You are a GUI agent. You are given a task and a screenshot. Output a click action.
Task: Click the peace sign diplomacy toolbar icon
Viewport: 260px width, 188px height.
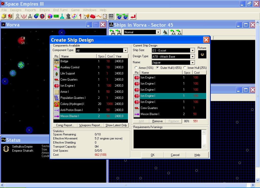pyautogui.click(x=74, y=17)
